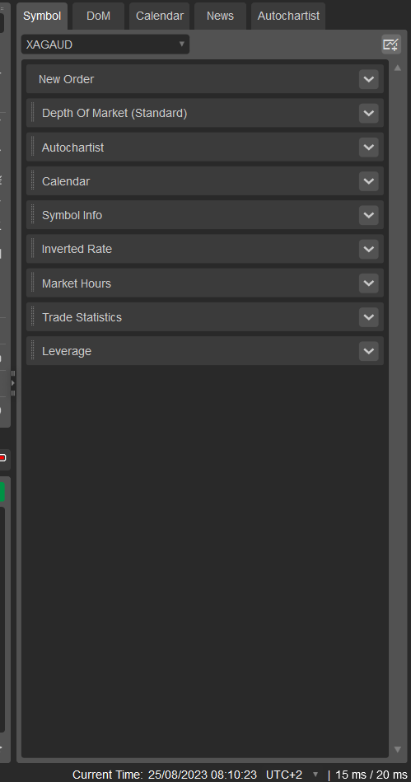
Task: Click the grip handle next to Autochartist section
Action: [33, 148]
